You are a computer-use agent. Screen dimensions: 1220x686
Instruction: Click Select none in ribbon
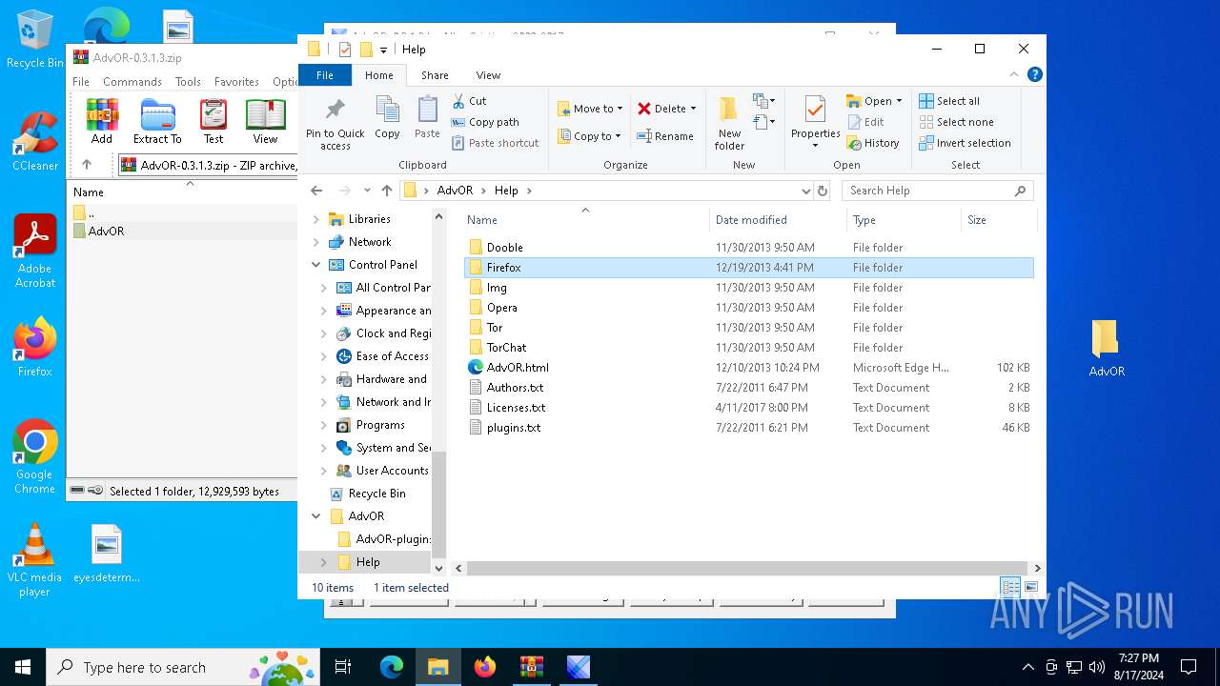956,122
